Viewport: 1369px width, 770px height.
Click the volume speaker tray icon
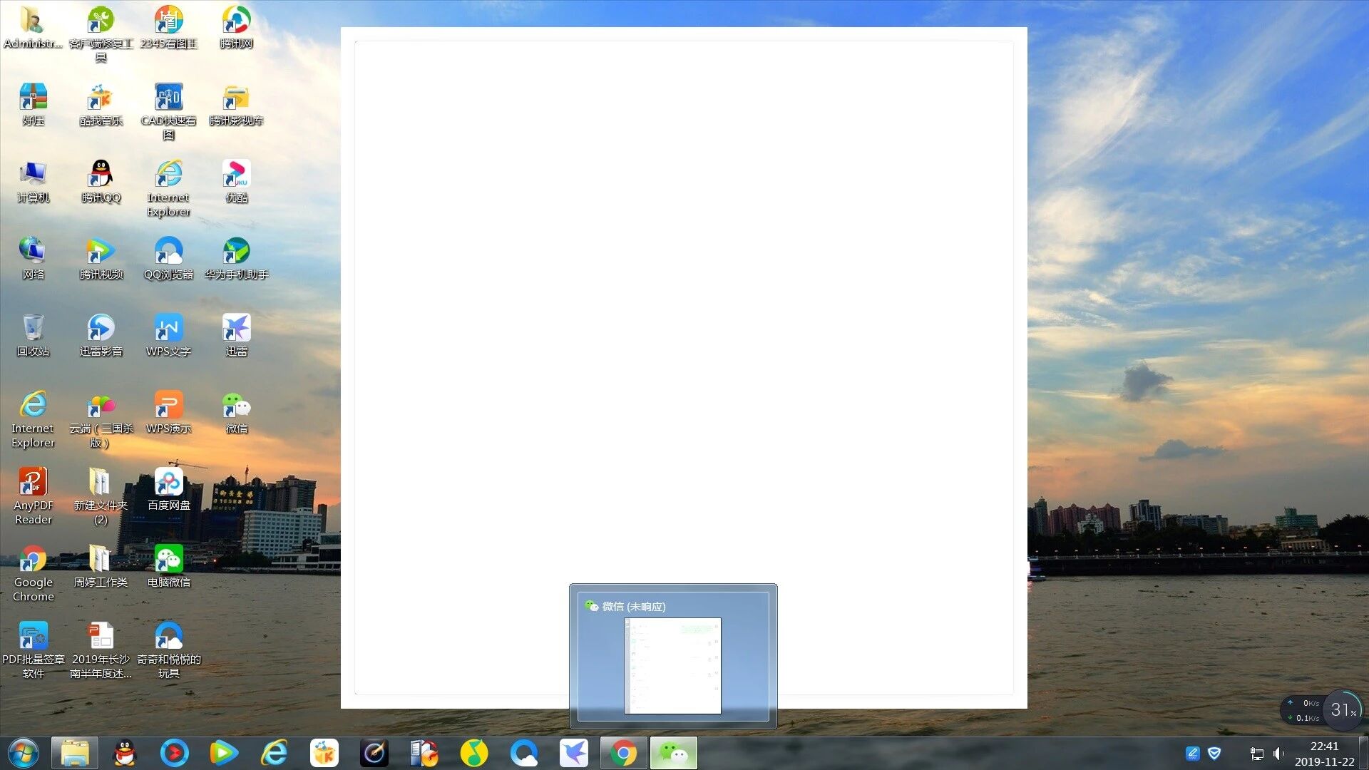tap(1278, 754)
